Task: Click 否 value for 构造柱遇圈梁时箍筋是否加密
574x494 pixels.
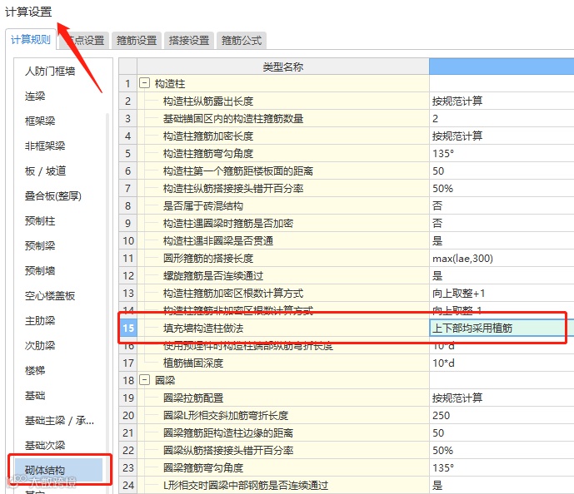Action: [x=502, y=223]
